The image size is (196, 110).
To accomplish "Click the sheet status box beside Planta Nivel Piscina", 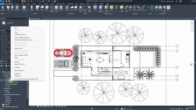I will [x=6, y=82].
